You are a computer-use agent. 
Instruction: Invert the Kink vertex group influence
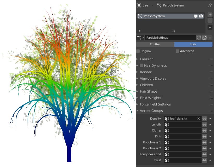coord(204,136)
